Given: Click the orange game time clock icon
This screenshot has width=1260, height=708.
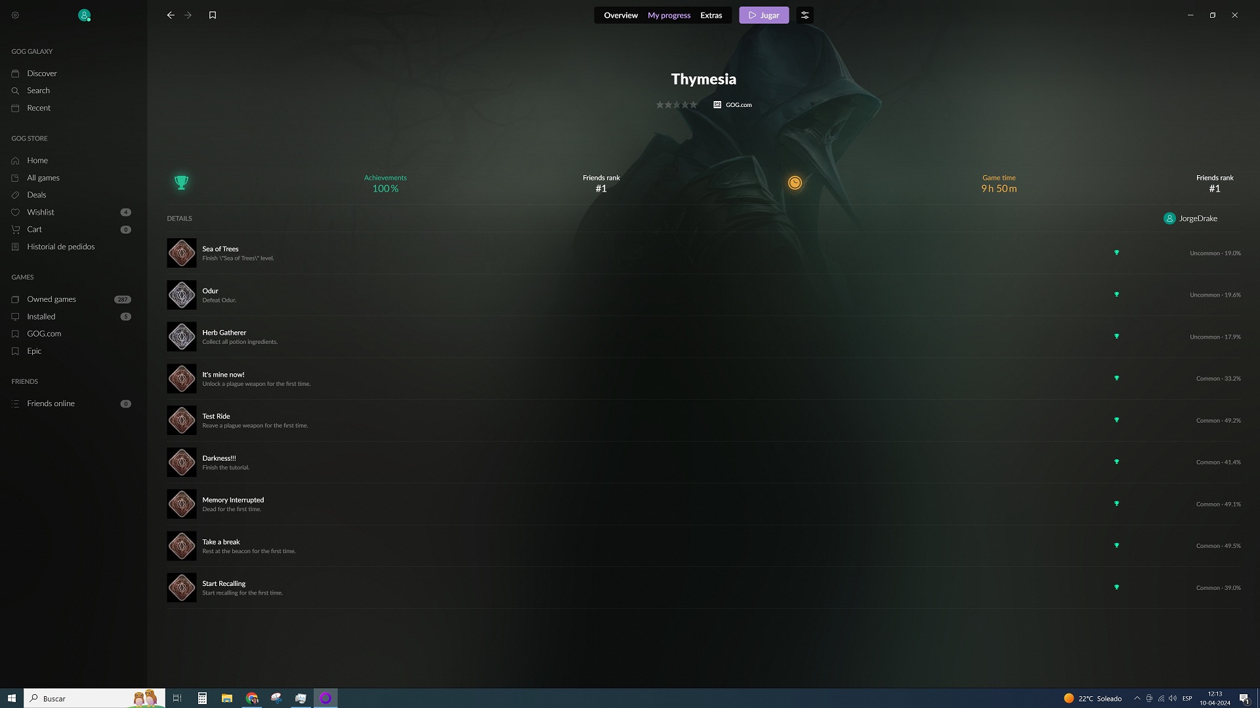Looking at the screenshot, I should [795, 182].
